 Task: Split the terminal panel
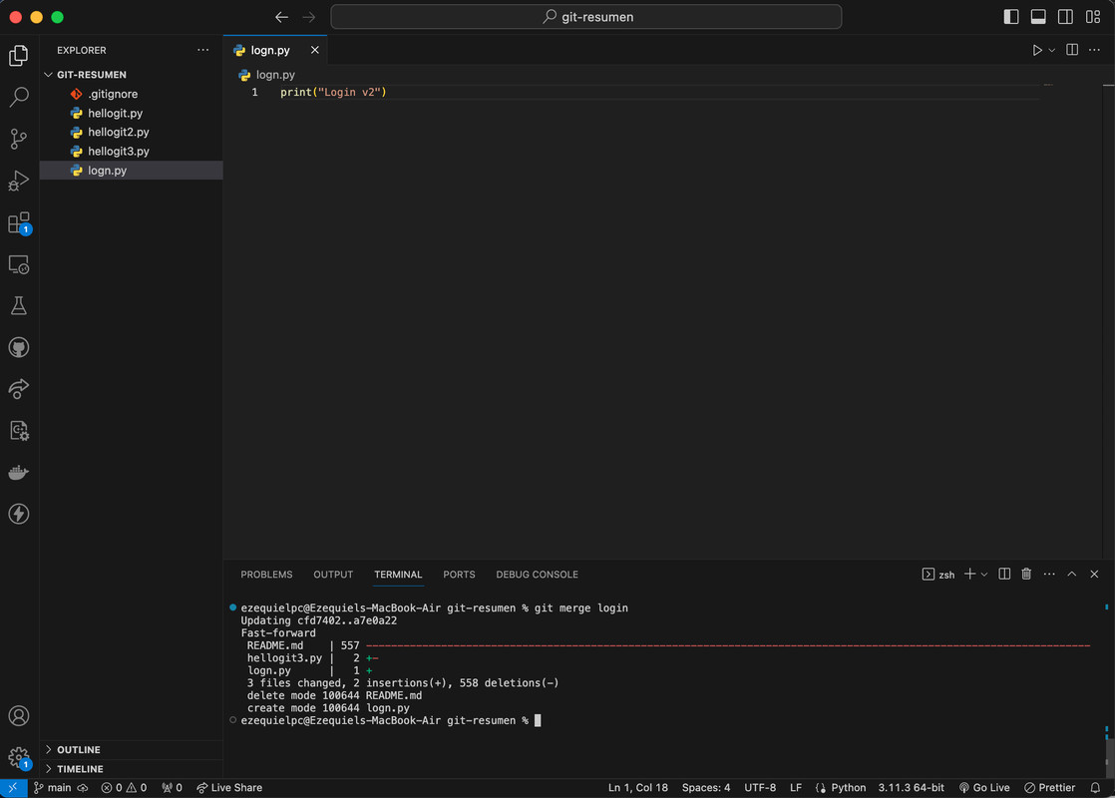[1004, 574]
